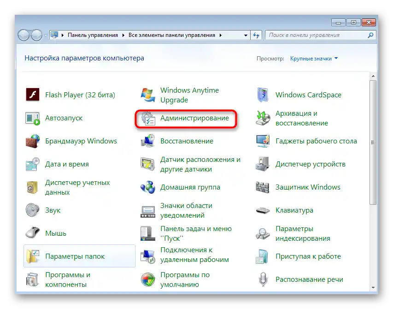Open the Мышь mouse icon
393x309 pixels.
(33, 232)
